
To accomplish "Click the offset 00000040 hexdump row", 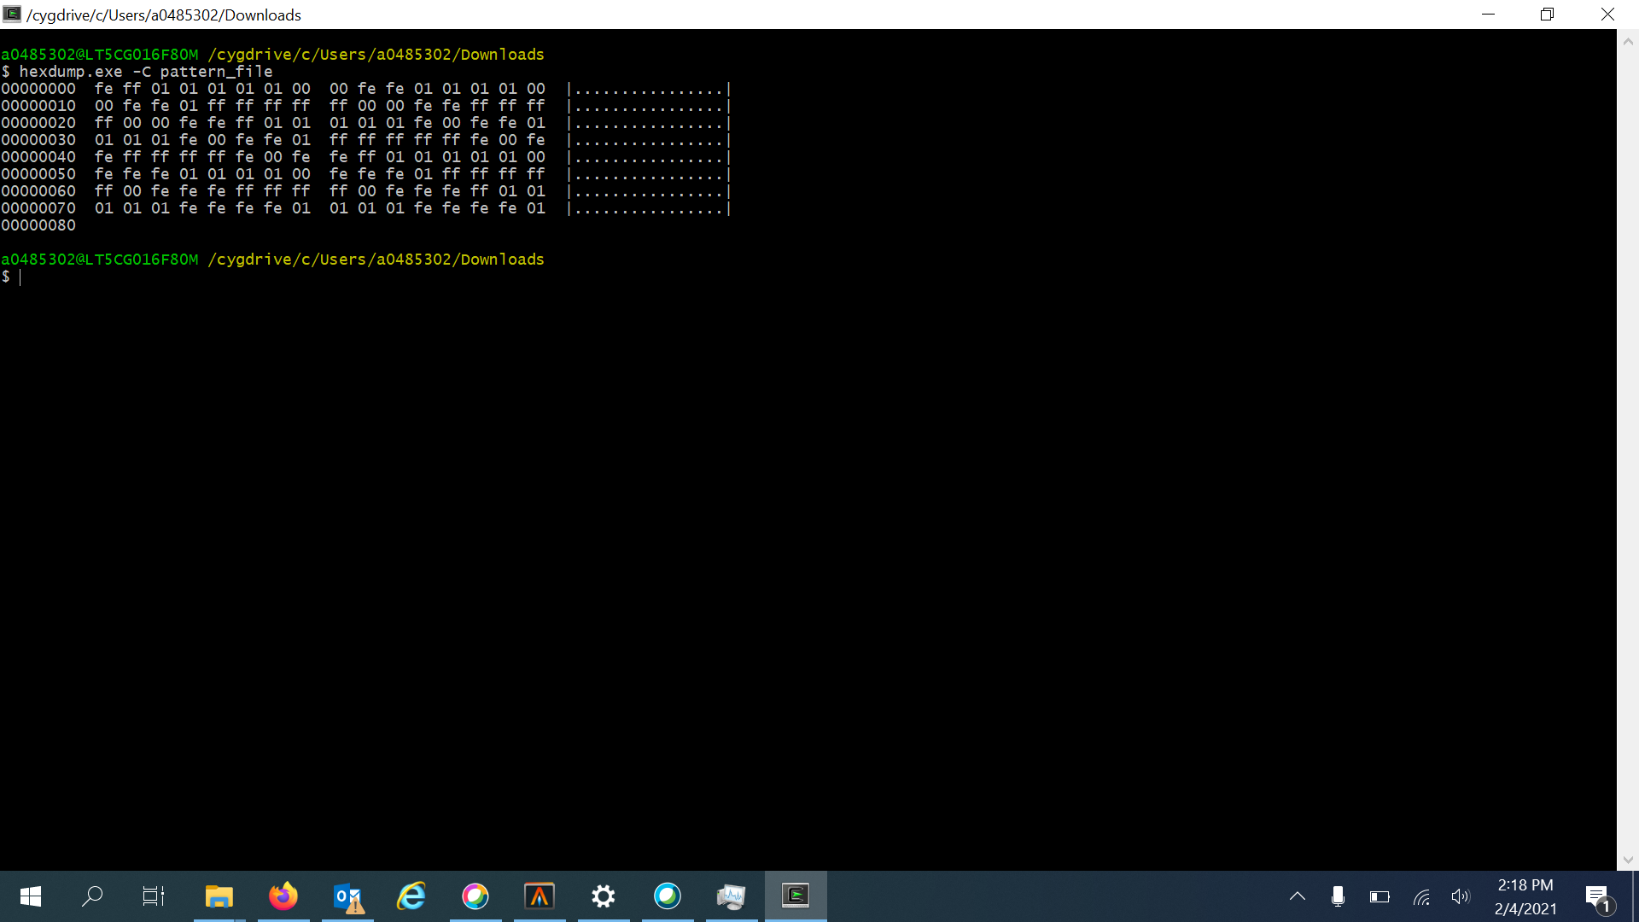I will tap(365, 157).
